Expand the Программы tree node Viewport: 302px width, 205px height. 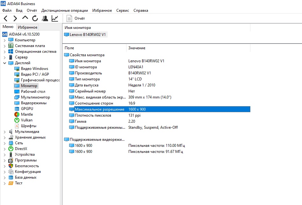pyautogui.click(x=5, y=161)
